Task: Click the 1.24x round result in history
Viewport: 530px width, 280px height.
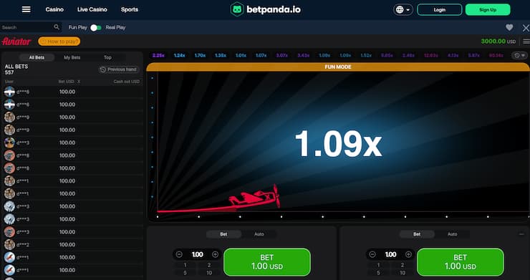Action: pos(180,55)
